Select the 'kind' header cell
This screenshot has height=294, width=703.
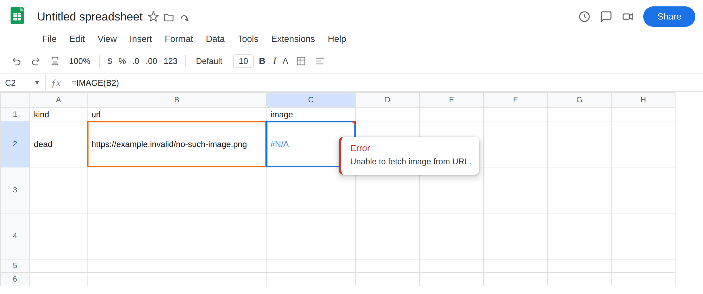tap(58, 114)
